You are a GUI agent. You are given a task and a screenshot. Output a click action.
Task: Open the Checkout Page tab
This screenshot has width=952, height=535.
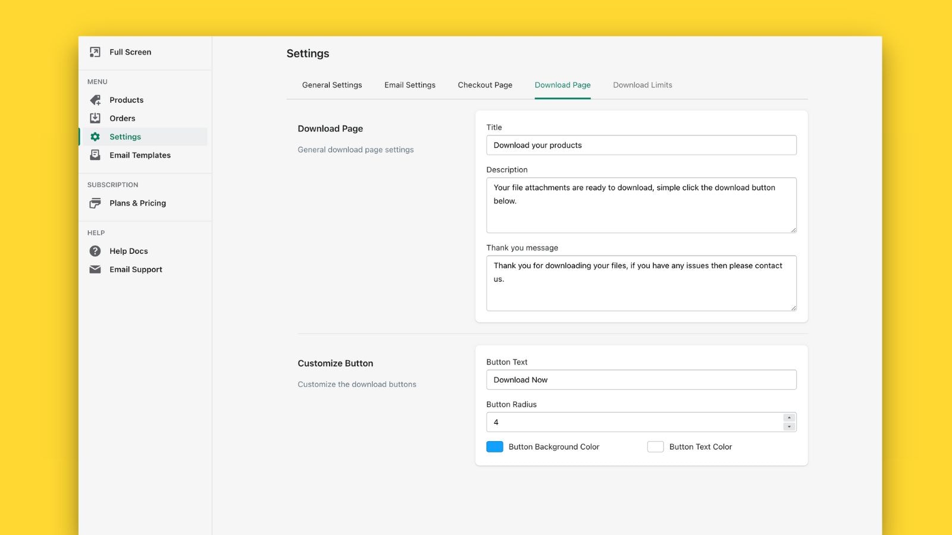[x=485, y=85]
